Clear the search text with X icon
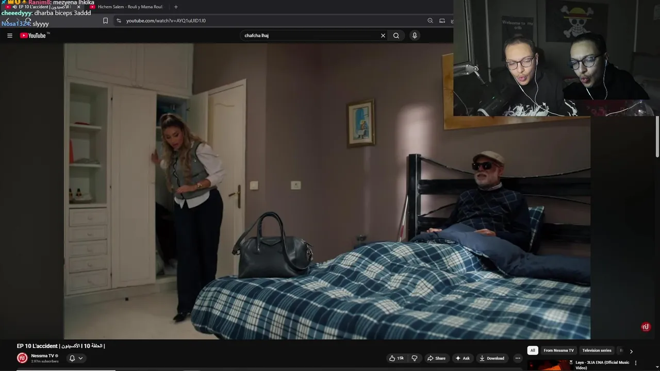The height and width of the screenshot is (371, 660). tap(383, 36)
